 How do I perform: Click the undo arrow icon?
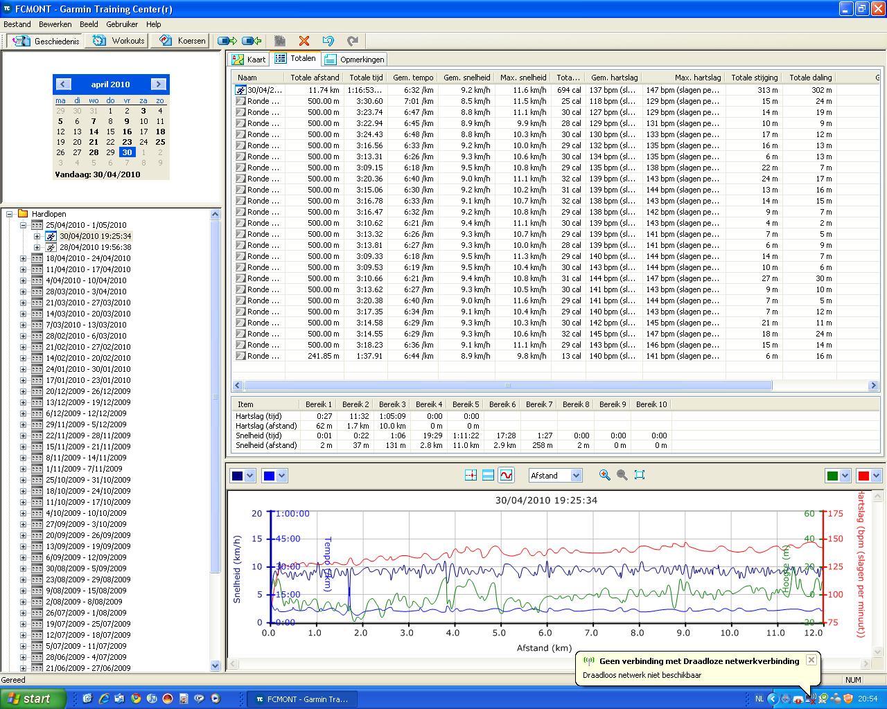[328, 41]
